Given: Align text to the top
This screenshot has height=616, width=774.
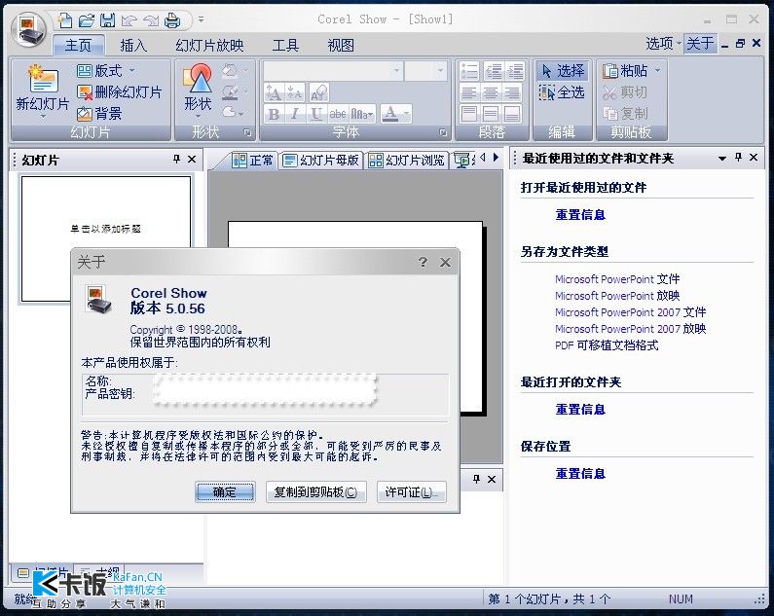Looking at the screenshot, I should (469, 114).
